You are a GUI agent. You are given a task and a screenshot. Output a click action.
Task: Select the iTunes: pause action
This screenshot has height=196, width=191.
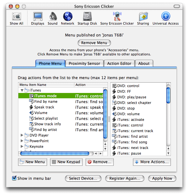(139, 153)
